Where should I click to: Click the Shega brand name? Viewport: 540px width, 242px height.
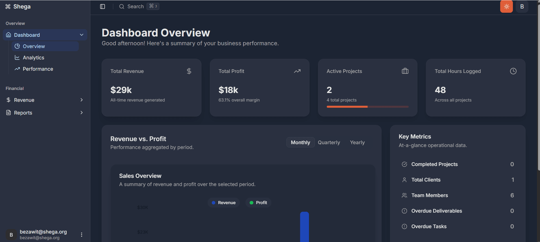click(x=22, y=7)
